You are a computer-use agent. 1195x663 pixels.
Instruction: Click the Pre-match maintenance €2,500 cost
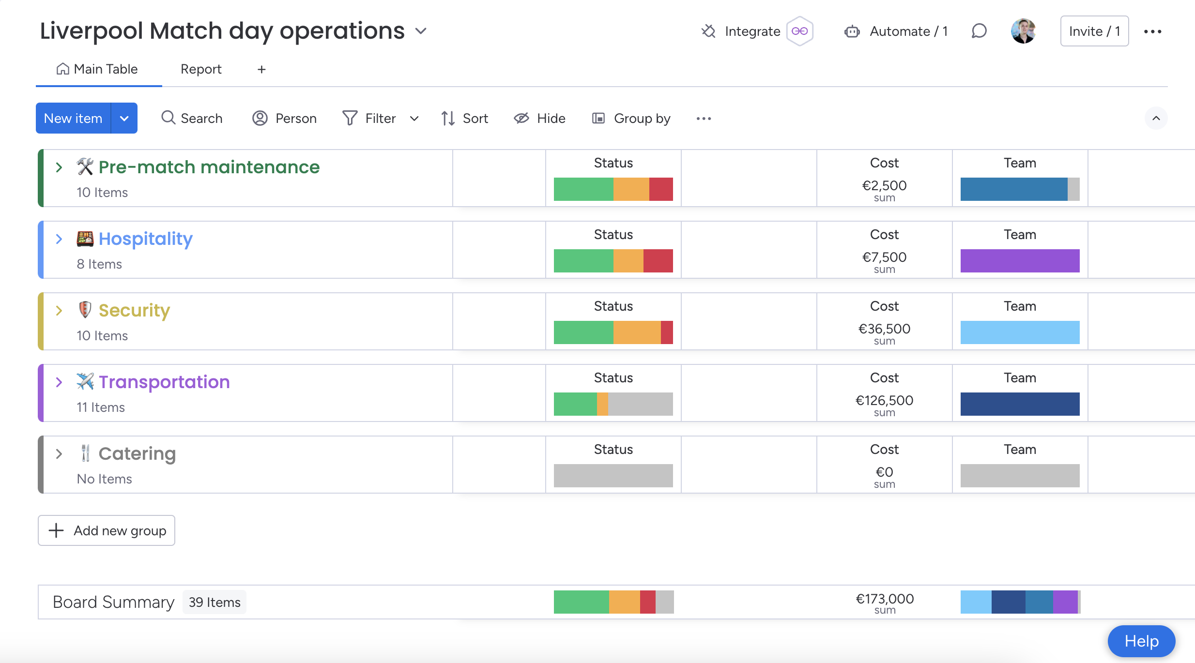click(x=884, y=186)
